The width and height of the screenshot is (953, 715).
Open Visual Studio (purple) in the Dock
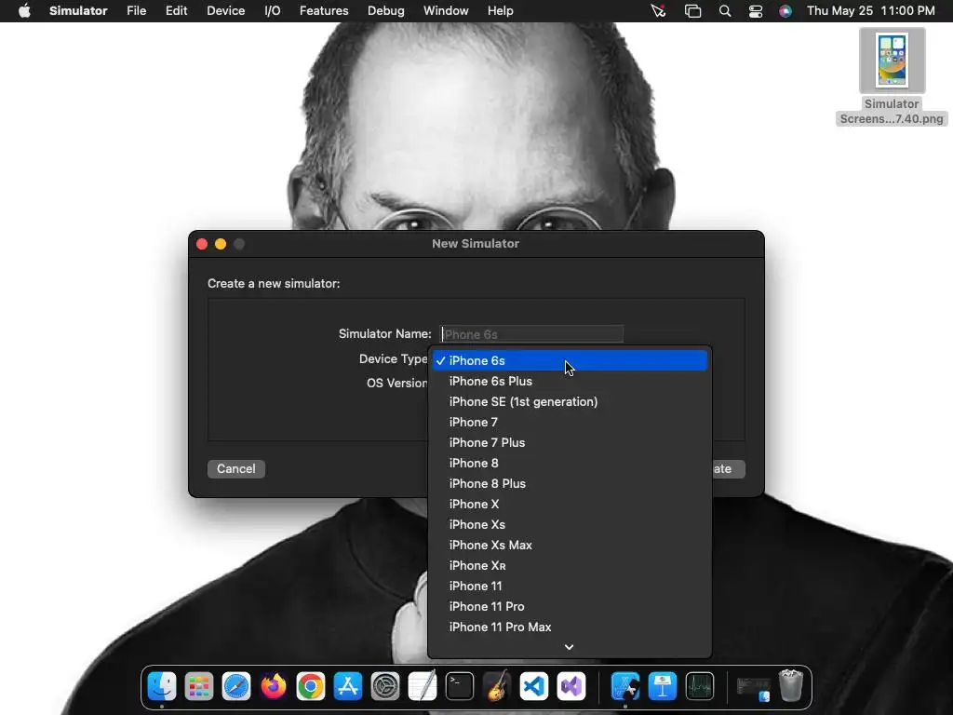click(x=571, y=686)
